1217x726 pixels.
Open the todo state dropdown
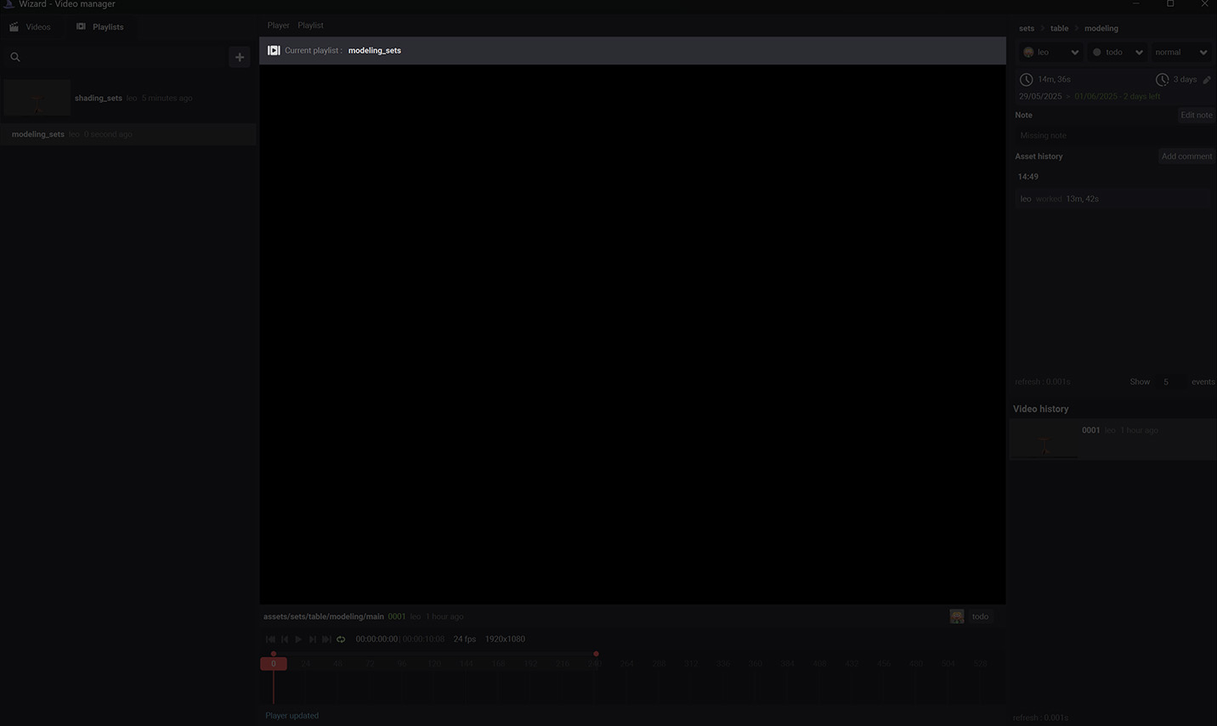pos(1117,53)
